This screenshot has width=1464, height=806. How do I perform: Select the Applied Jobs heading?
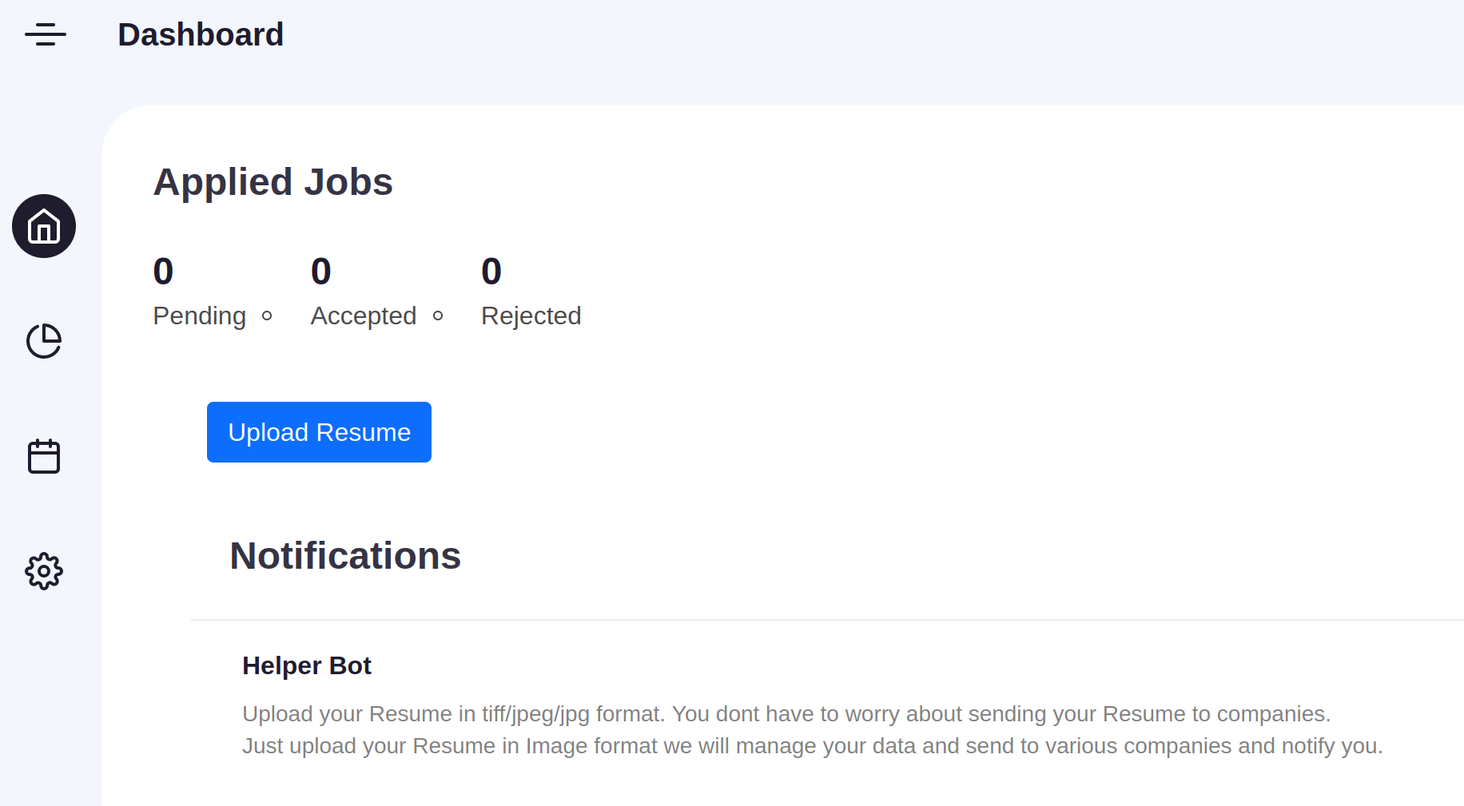[273, 182]
